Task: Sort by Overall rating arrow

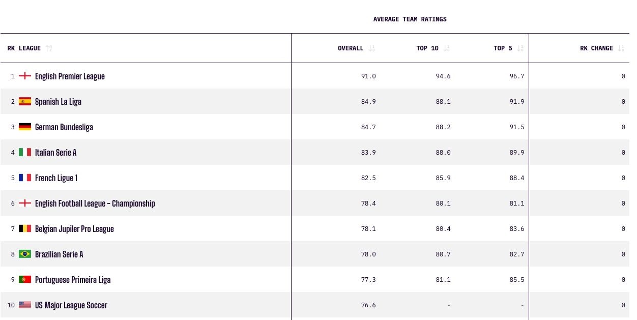Action: tap(371, 48)
